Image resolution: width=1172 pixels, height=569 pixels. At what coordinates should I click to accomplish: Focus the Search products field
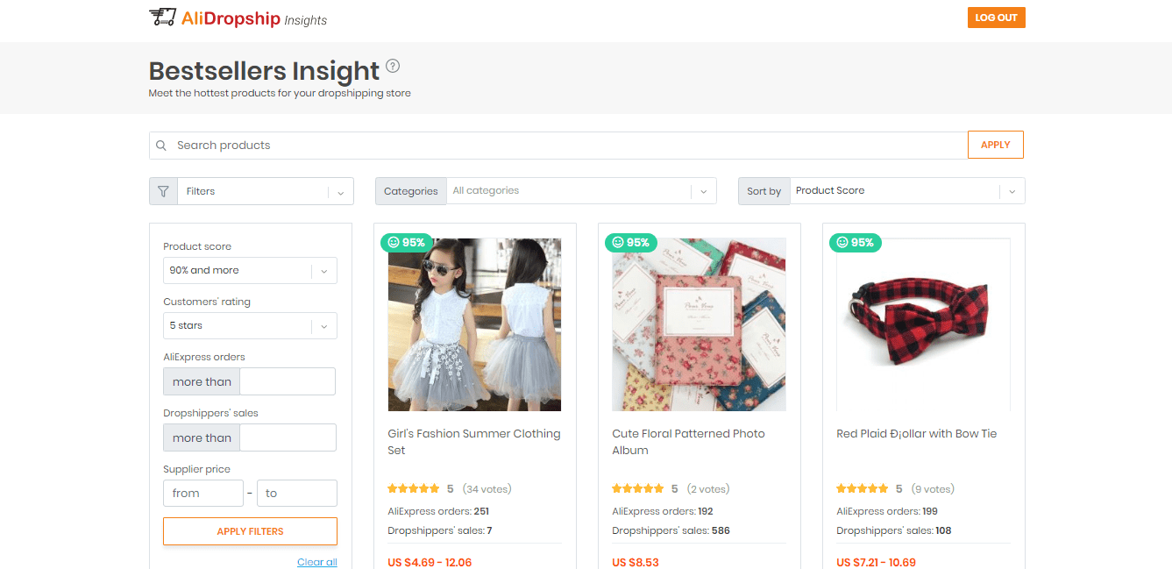point(561,146)
